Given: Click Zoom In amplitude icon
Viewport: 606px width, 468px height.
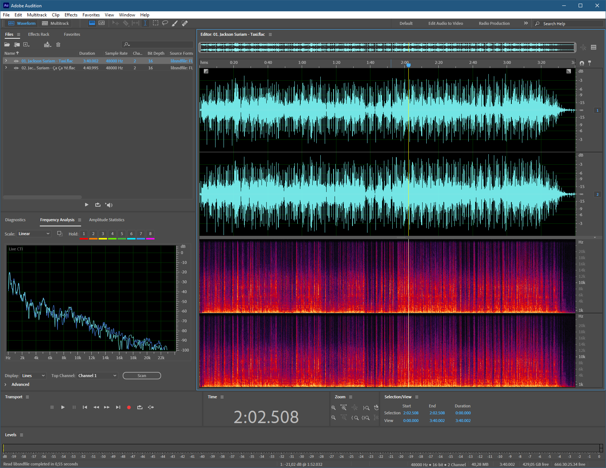Looking at the screenshot, I should [x=333, y=407].
